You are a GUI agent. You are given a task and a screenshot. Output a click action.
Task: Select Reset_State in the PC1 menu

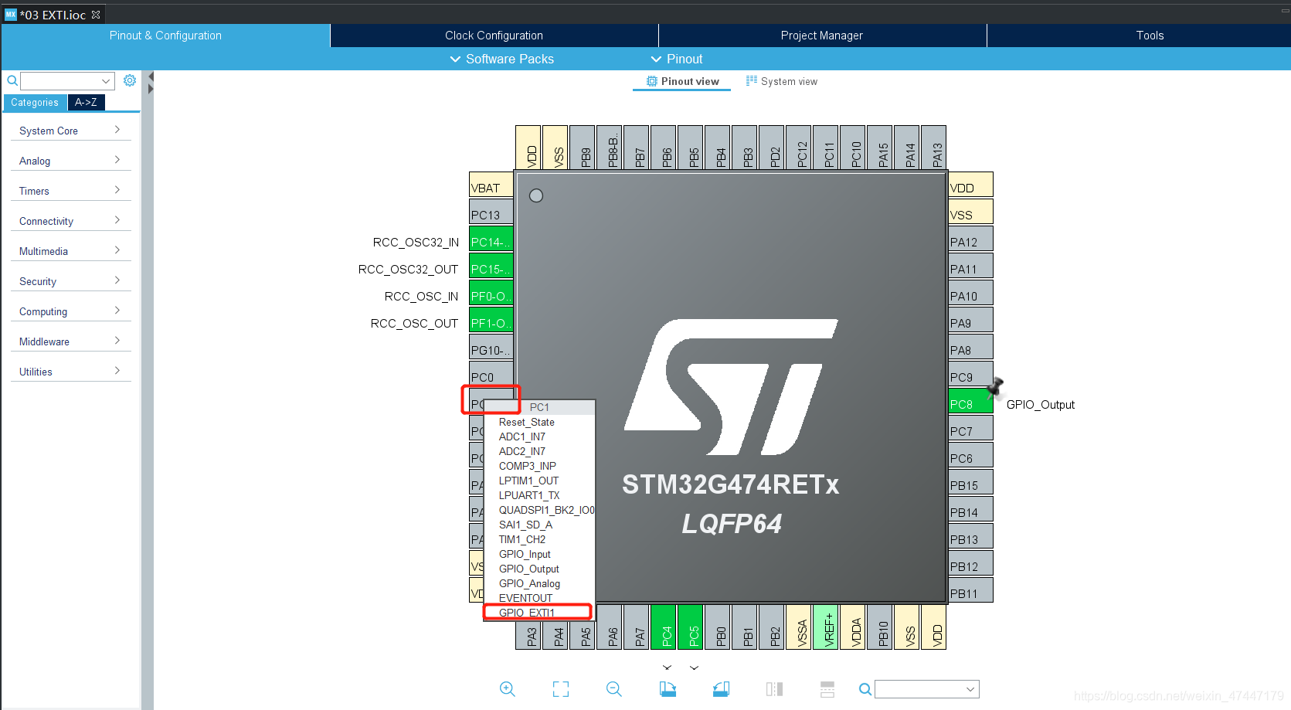[x=539, y=422]
